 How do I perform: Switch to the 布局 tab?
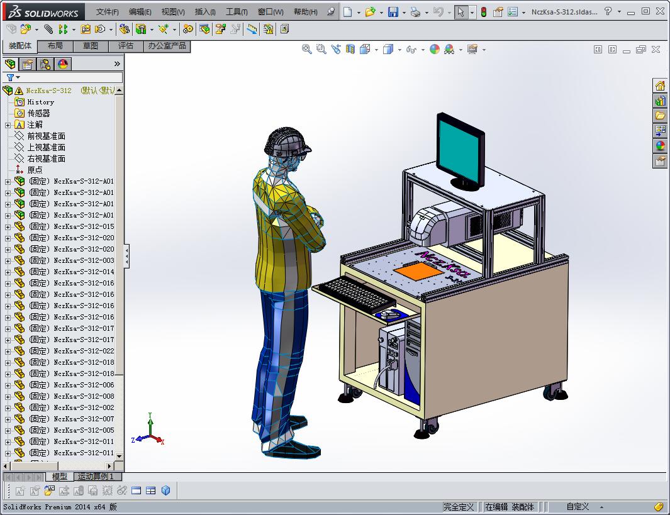tap(55, 46)
